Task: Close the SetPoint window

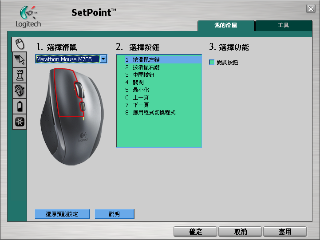Action: pyautogui.click(x=311, y=8)
